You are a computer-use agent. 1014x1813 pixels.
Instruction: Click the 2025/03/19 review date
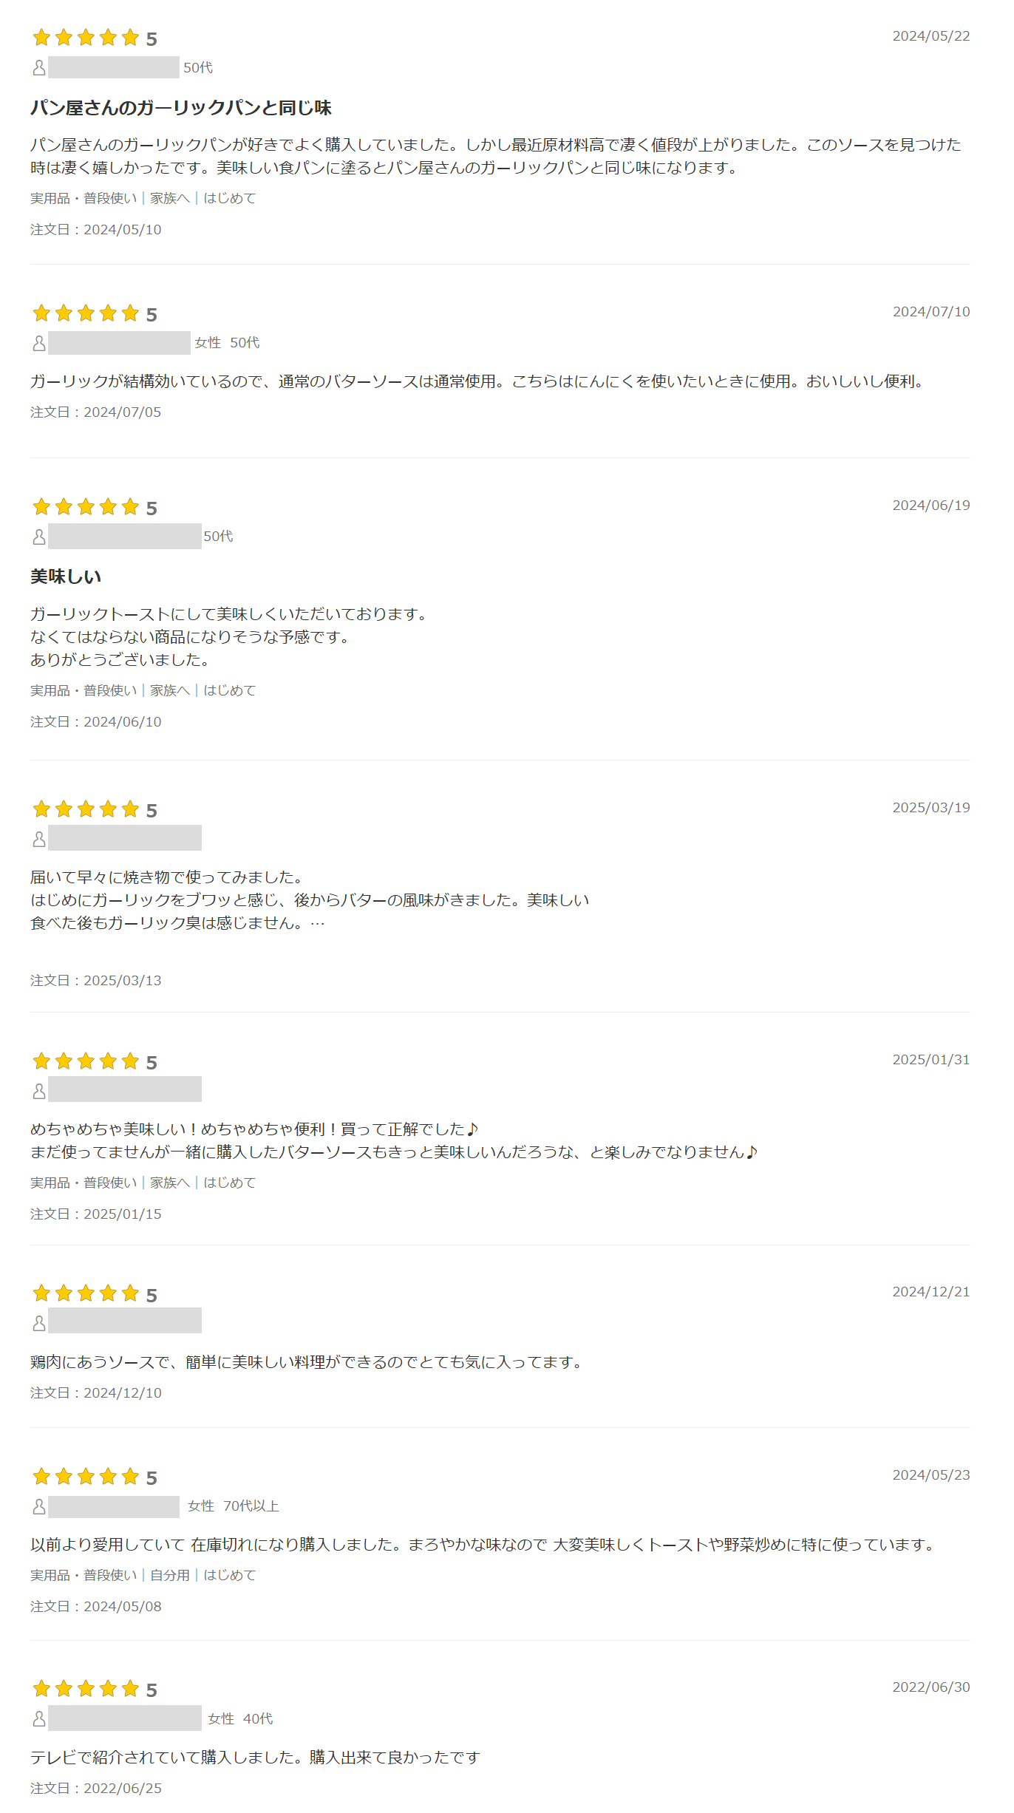pos(931,808)
